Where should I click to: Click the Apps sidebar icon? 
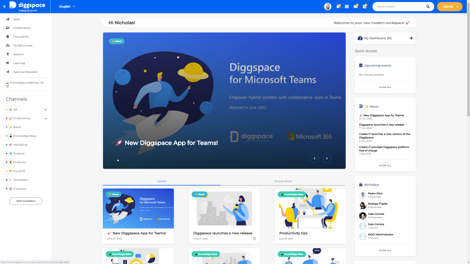click(x=8, y=19)
